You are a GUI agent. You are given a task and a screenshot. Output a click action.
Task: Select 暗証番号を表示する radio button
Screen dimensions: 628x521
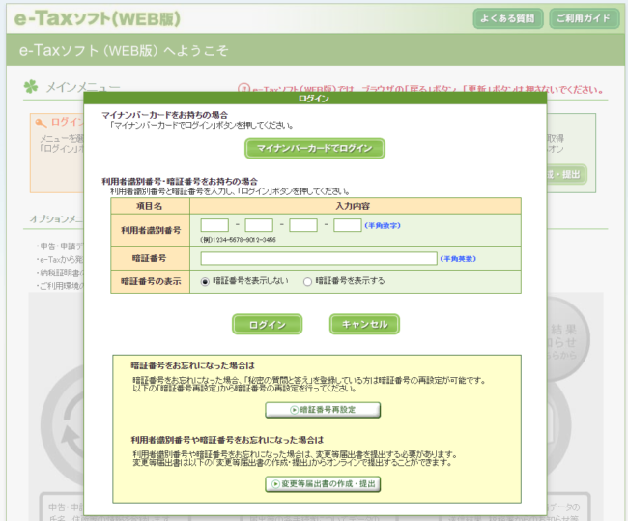[x=307, y=281]
